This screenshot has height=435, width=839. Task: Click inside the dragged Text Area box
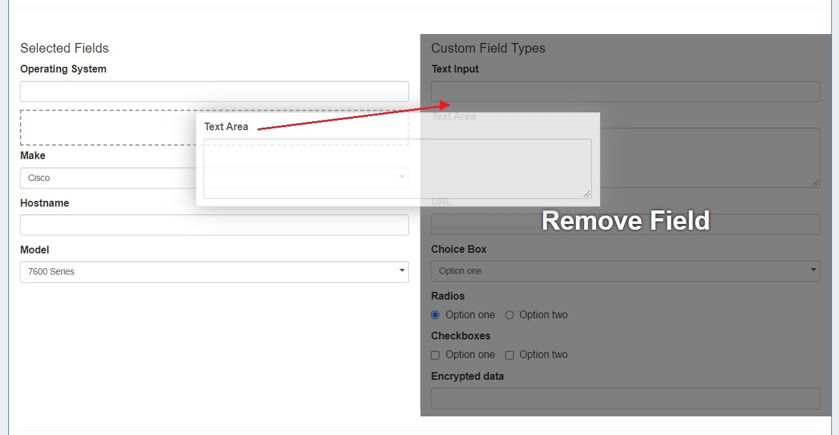[x=397, y=168]
